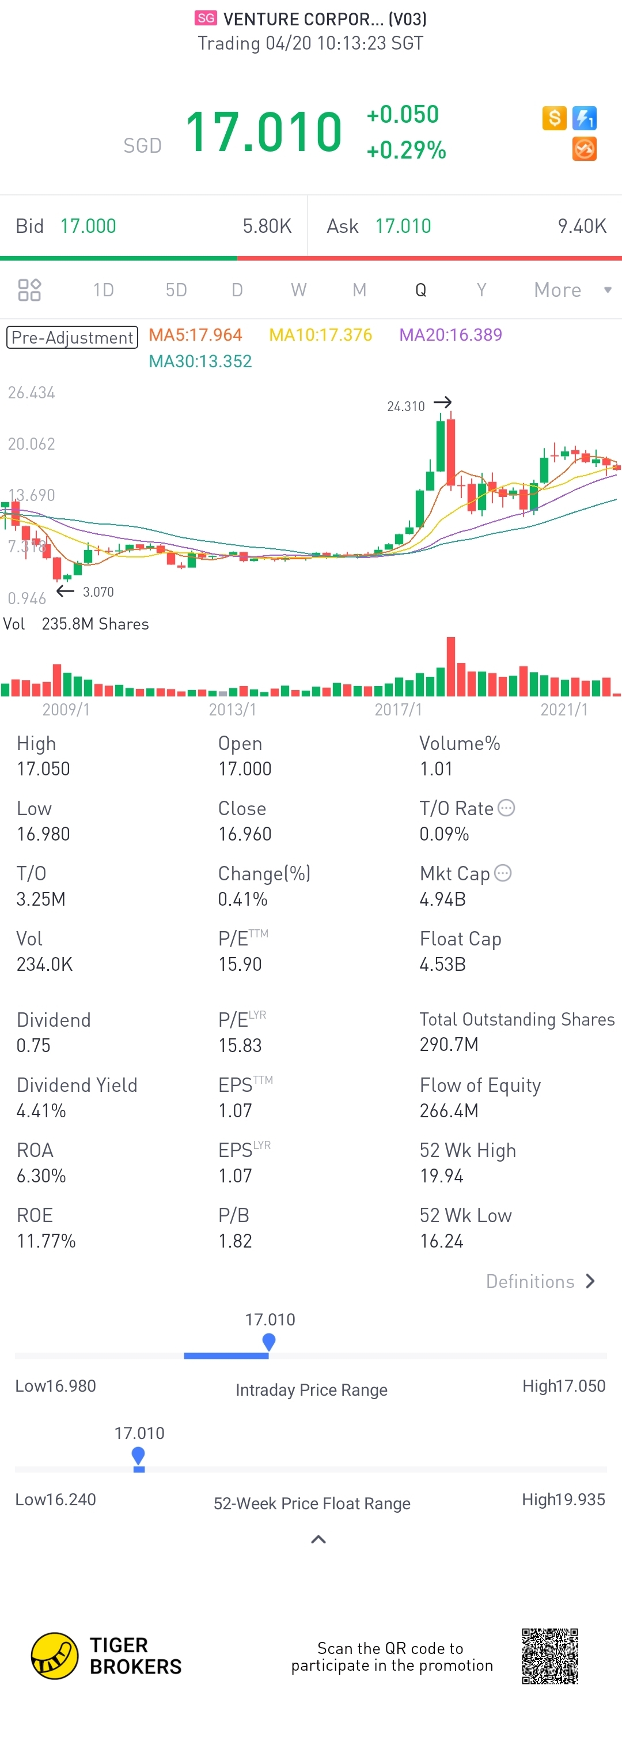Open the chart layout grid icon

29,290
